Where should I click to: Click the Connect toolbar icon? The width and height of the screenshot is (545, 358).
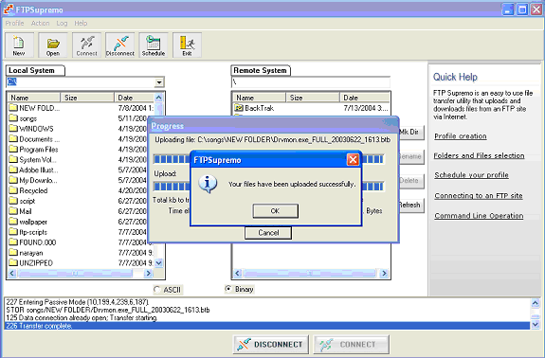[x=86, y=45]
